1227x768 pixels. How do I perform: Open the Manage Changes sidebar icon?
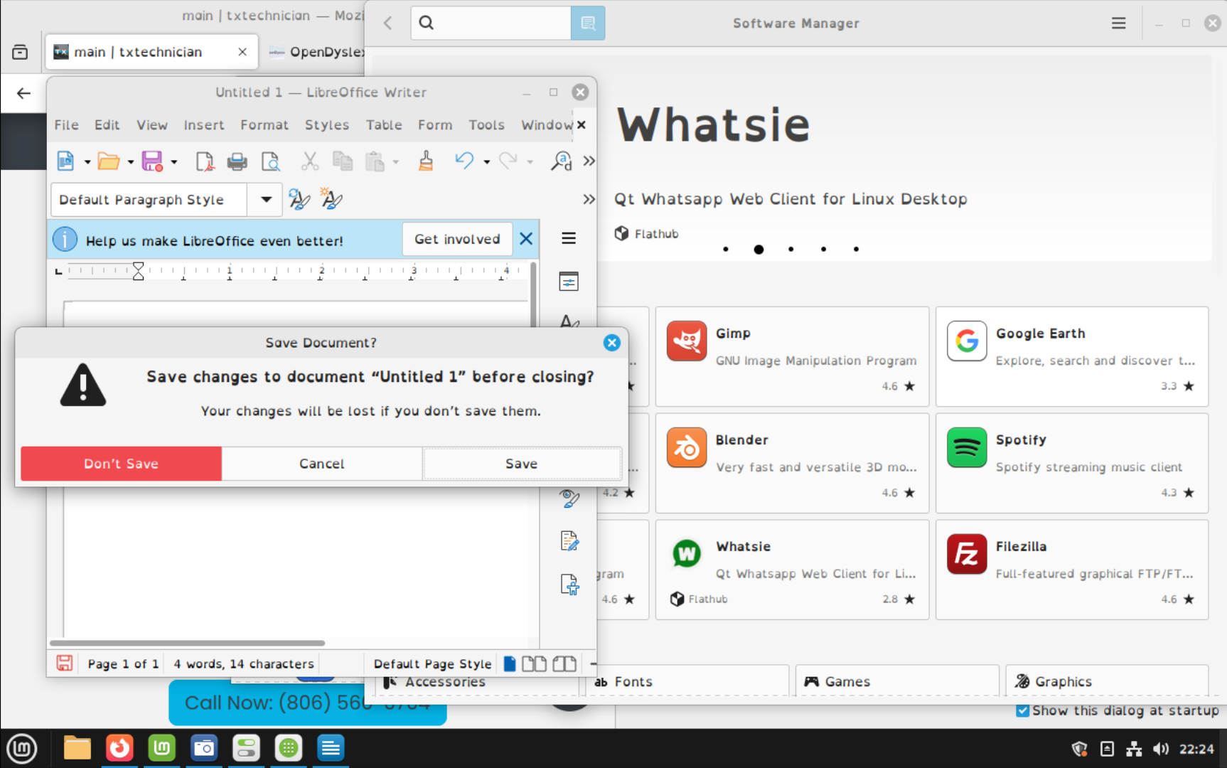pyautogui.click(x=569, y=541)
